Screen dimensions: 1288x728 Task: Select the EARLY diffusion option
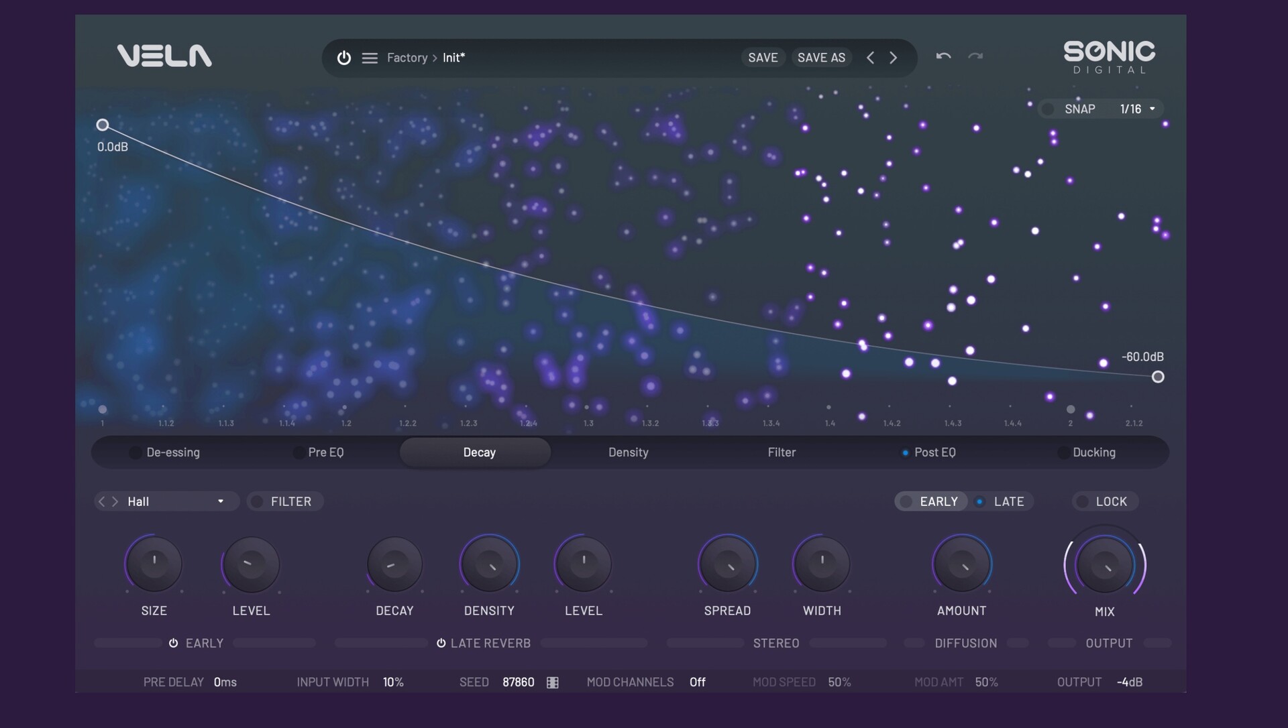pyautogui.click(x=930, y=501)
